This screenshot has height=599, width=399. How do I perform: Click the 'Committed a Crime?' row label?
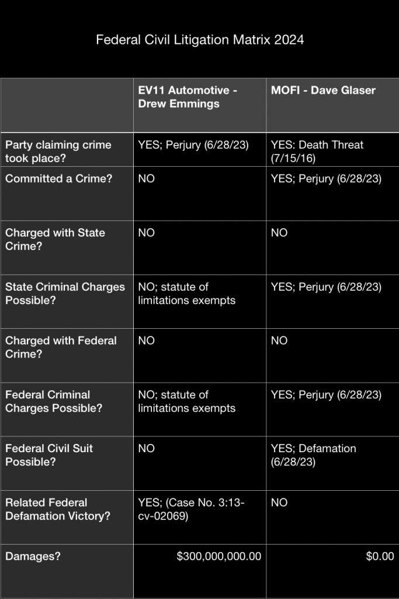point(59,179)
